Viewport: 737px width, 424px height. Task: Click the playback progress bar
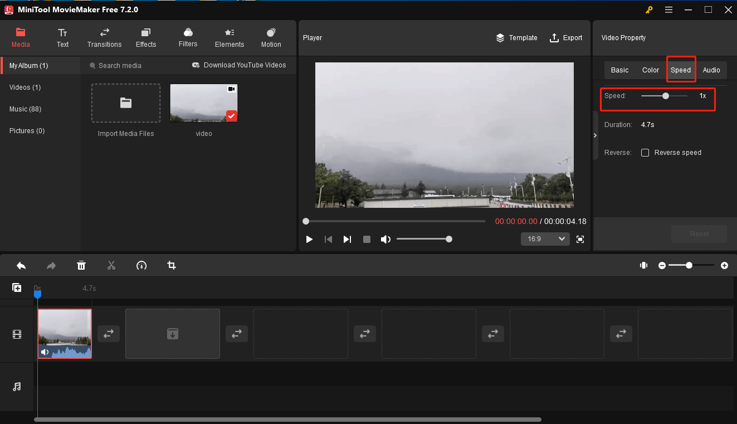point(394,221)
